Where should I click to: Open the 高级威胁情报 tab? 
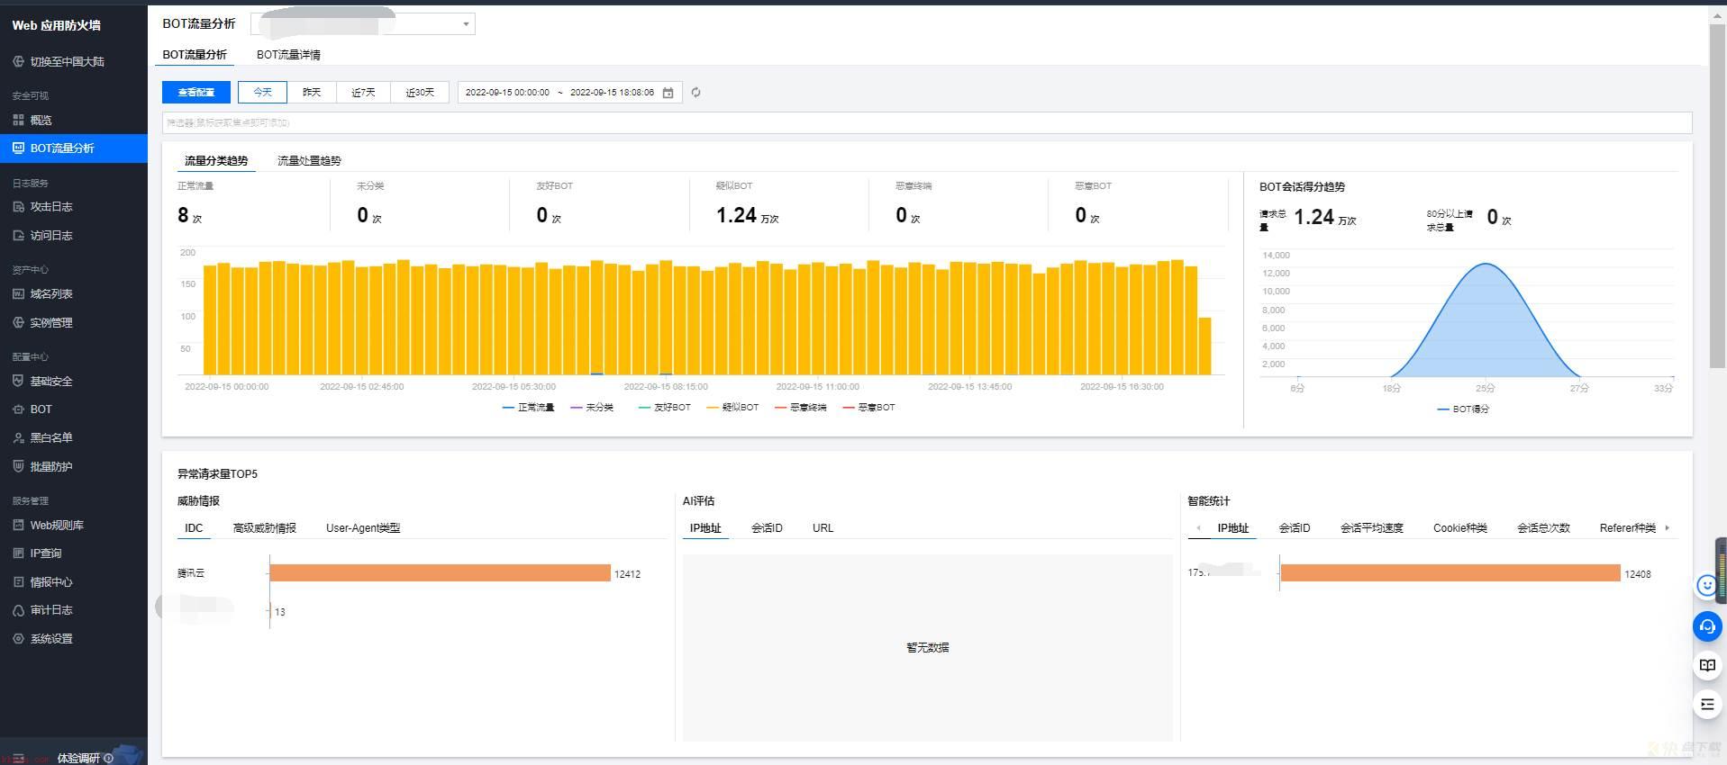click(264, 528)
